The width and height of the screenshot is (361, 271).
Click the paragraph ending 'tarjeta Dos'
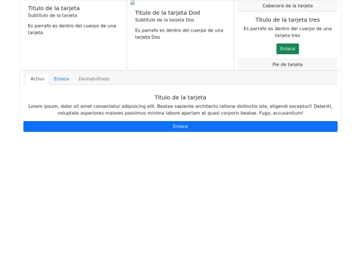click(x=179, y=34)
